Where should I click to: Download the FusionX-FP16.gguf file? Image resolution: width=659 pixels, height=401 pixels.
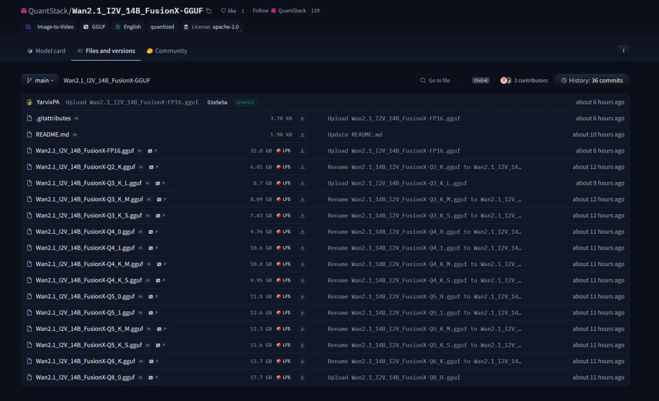point(302,151)
